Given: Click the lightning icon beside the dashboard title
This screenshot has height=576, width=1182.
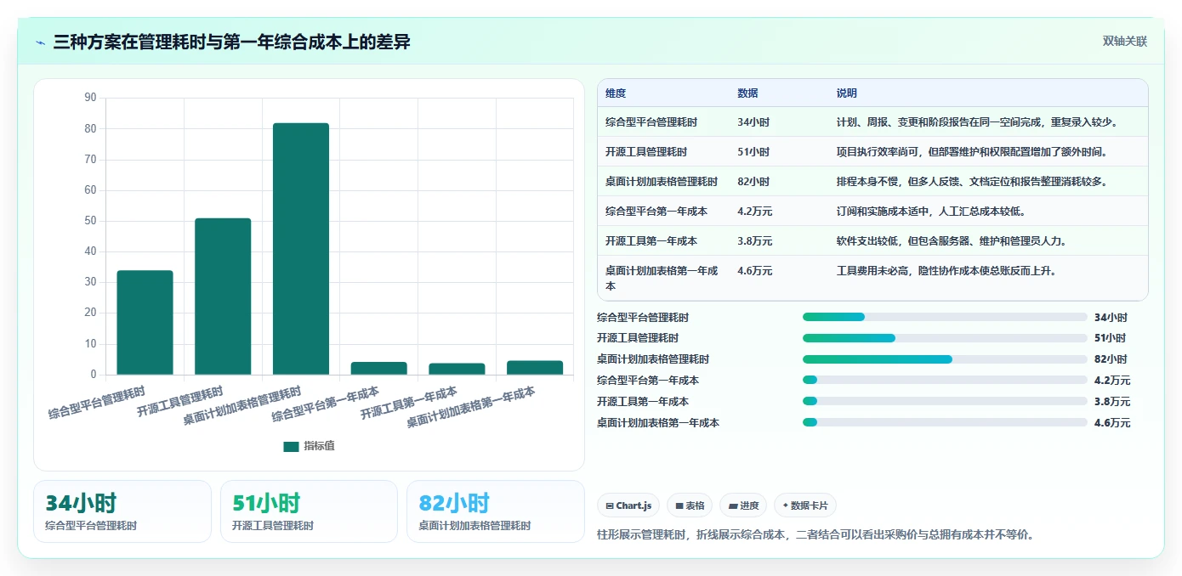Looking at the screenshot, I should [x=41, y=42].
